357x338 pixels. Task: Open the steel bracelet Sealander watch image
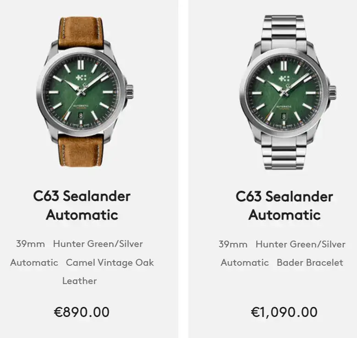[x=287, y=92]
